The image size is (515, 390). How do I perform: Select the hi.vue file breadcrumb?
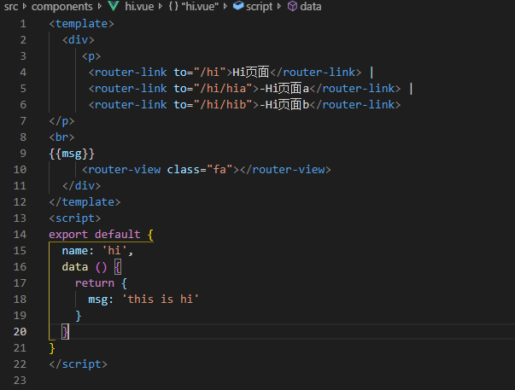tap(139, 6)
